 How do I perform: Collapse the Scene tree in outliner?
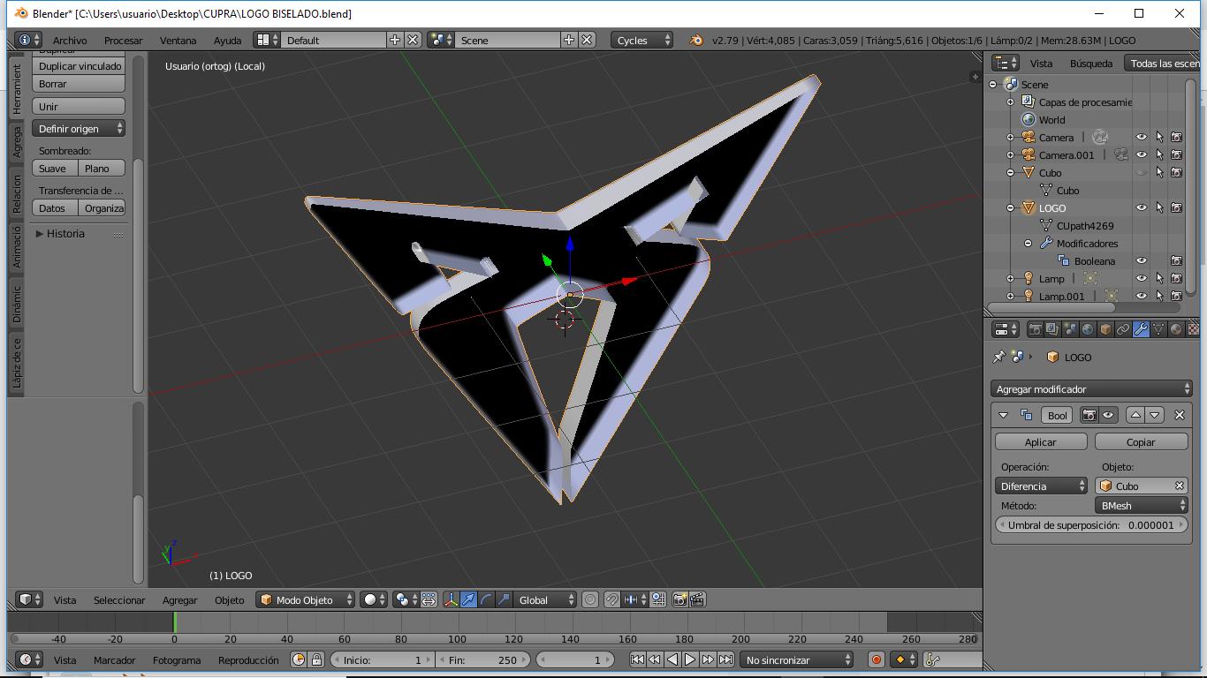click(993, 84)
